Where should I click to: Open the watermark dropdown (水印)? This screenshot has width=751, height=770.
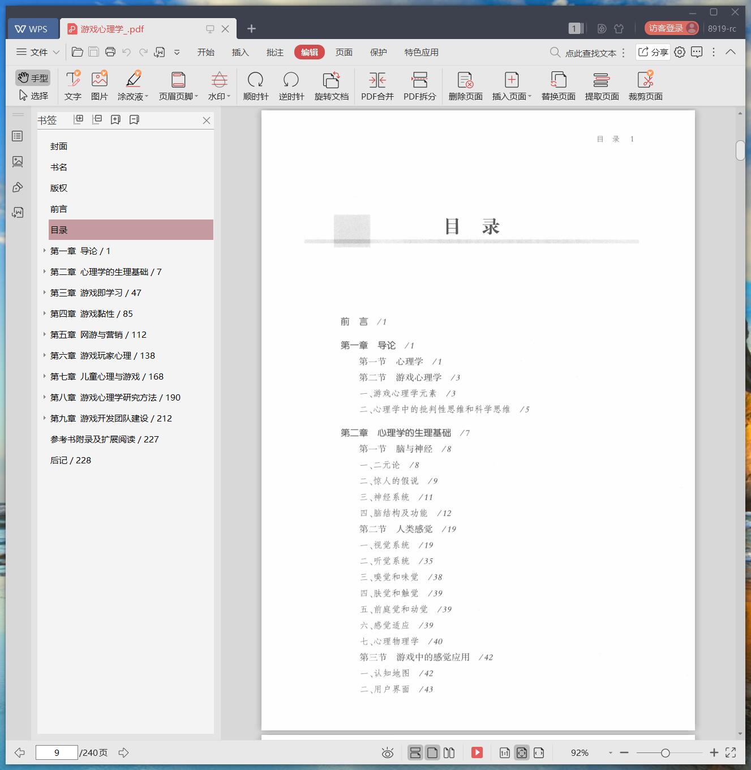pos(219,85)
